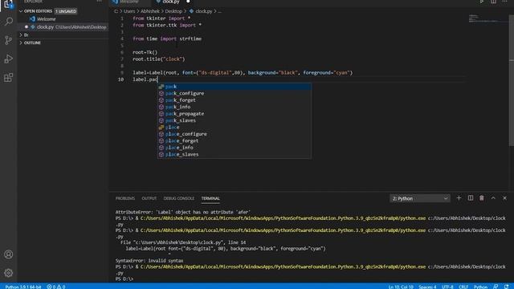This screenshot has height=289, width=514.
Task: Open Welcome in Open Editors list
Action: pos(63,19)
